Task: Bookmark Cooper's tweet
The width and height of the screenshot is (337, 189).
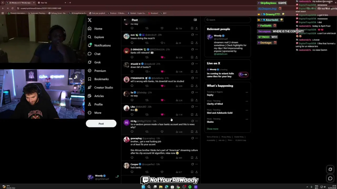Action: coord(192,172)
